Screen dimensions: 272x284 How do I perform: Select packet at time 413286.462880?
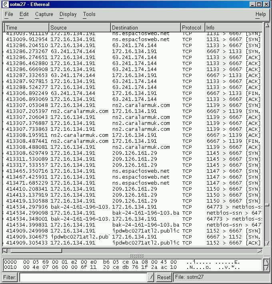coord(132,63)
